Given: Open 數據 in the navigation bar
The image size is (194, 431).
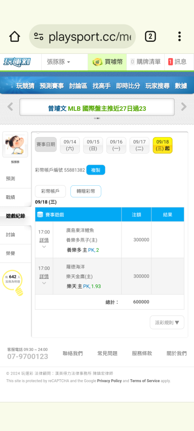Looking at the screenshot, I should click(181, 86).
